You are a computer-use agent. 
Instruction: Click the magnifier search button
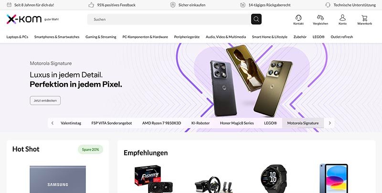pos(256,19)
